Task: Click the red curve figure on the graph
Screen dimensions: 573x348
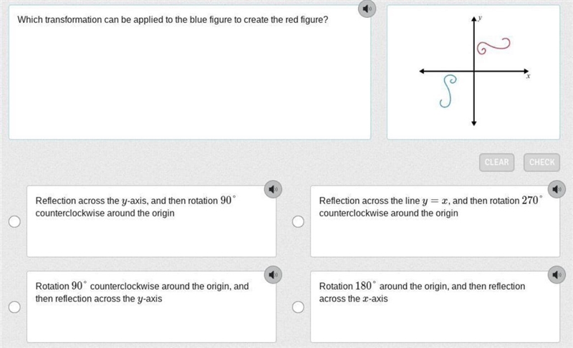Action: tap(493, 46)
